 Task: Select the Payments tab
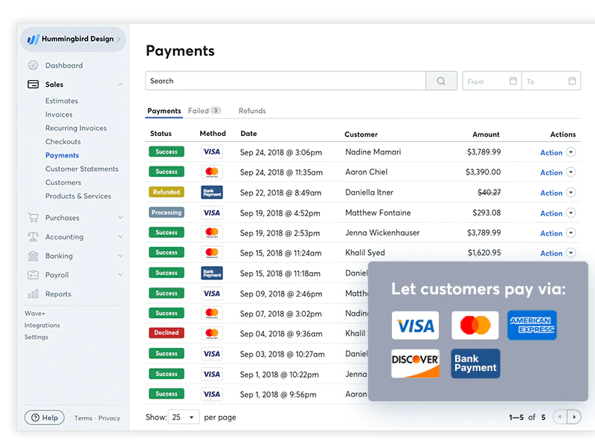[x=164, y=111]
